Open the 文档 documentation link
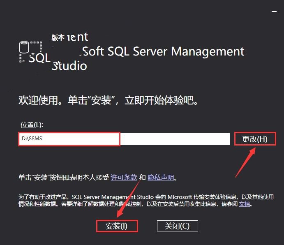This screenshot has width=284, height=245. [245, 204]
